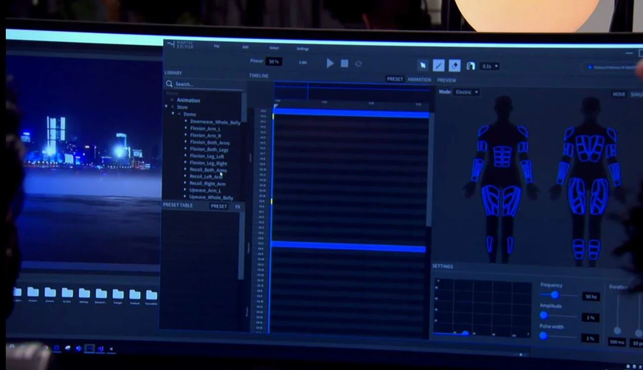The image size is (643, 370).
Task: Toggle the magnet snap icon
Action: click(471, 66)
